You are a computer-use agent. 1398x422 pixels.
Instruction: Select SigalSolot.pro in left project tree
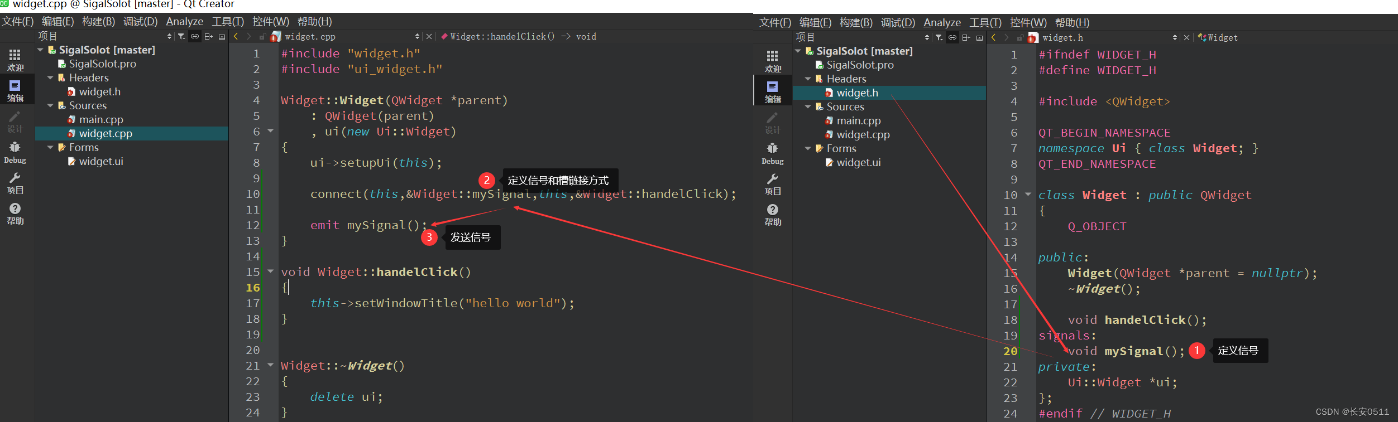point(103,64)
